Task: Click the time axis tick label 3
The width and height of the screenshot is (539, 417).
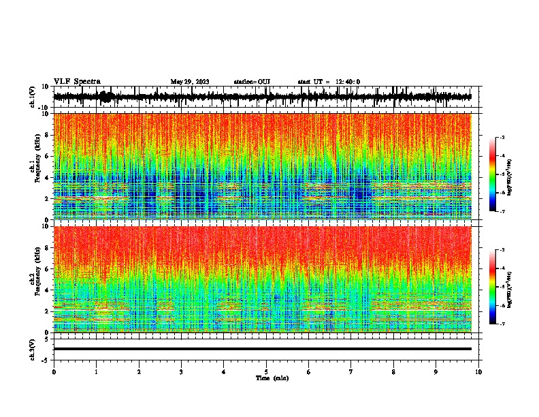Action: (181, 372)
